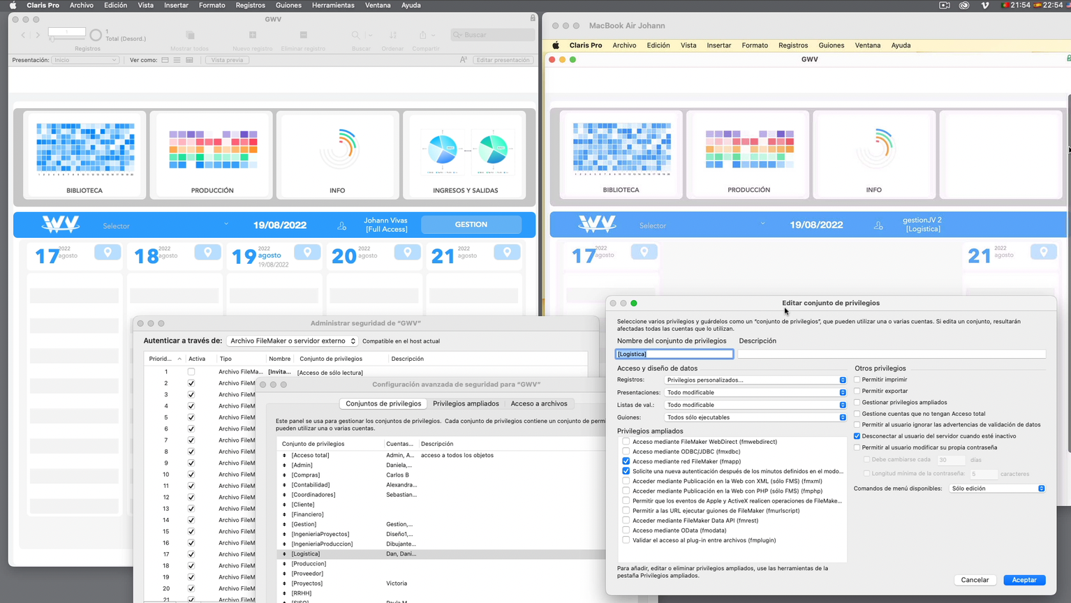Viewport: 1071px width, 603px height.
Task: Click the user icon beside Johann Vivas
Action: [x=342, y=225]
